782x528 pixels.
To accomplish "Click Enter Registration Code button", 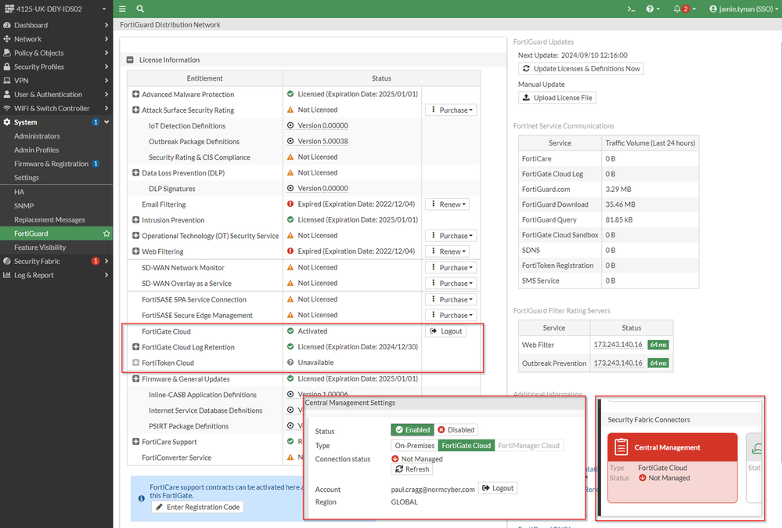I will coord(197,507).
